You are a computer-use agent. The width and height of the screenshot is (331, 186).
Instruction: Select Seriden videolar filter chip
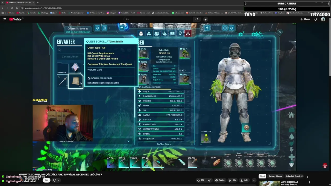(x=275, y=176)
